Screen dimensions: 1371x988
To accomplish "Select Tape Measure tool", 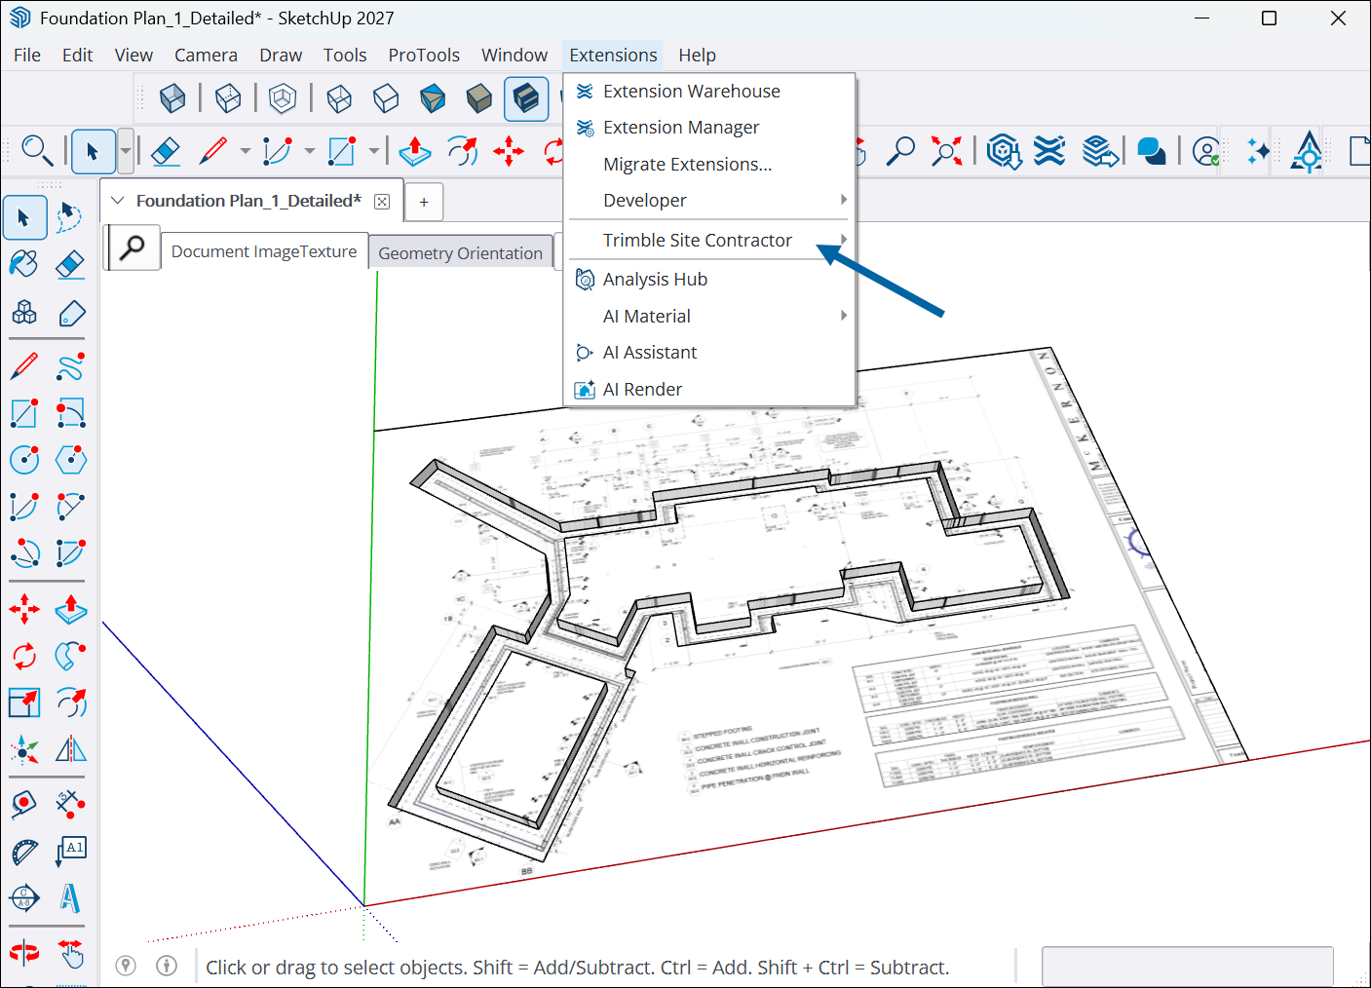I will point(24,804).
